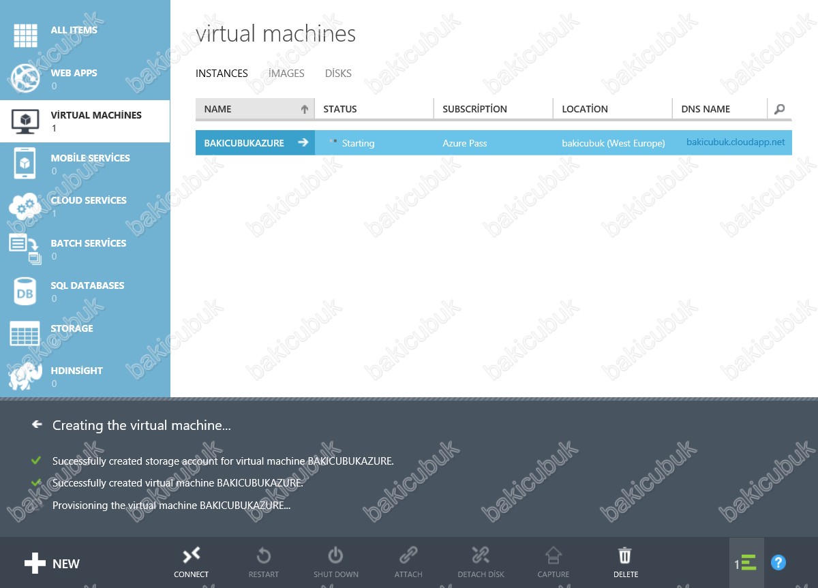Viewport: 818px width, 588px height.
Task: Sort by DNS Name column header
Action: point(719,109)
